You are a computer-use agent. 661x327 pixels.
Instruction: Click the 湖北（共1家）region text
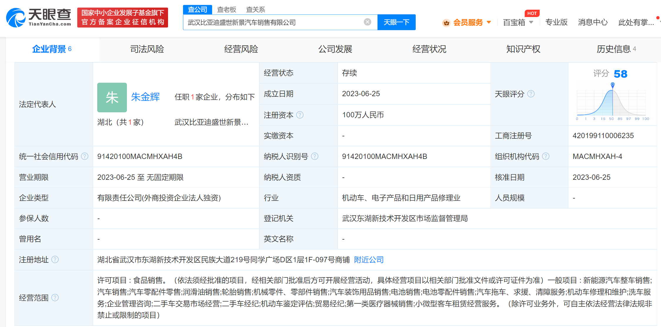(x=121, y=122)
